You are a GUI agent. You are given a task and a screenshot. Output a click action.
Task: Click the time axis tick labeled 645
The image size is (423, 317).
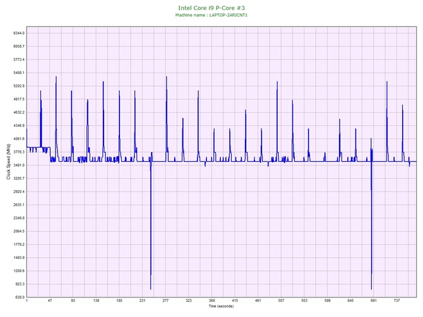click(x=350, y=301)
